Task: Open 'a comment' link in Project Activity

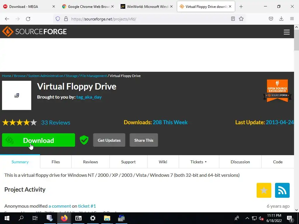Action: [x=60, y=206]
